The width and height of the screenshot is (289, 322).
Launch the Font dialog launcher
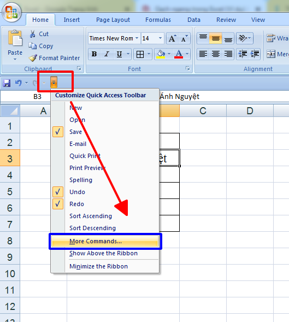(x=188, y=68)
